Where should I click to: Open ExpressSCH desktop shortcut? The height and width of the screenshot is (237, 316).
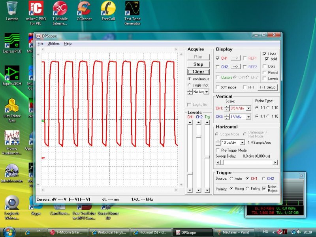12,75
